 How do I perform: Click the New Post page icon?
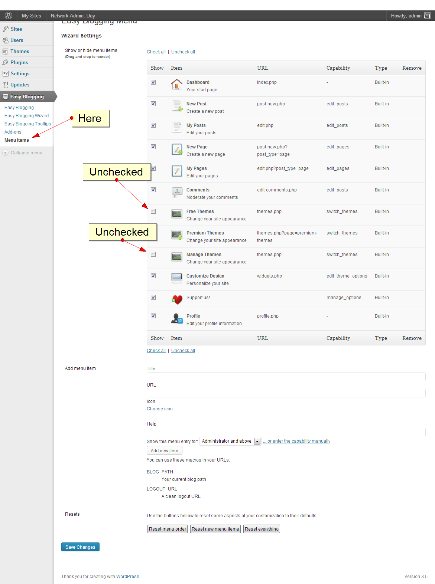click(x=177, y=106)
